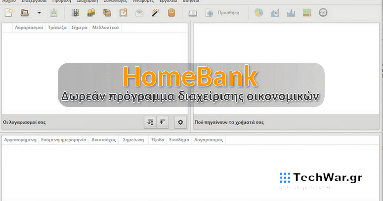Image resolution: width=383 pixels, height=201 pixels.
Task: Create a new wallet file
Action: pos(9,13)
